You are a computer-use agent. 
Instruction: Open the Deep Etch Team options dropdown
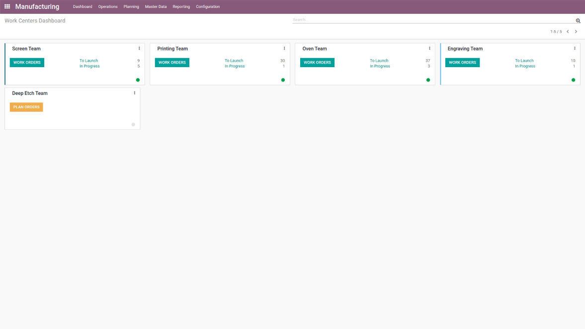pos(134,93)
